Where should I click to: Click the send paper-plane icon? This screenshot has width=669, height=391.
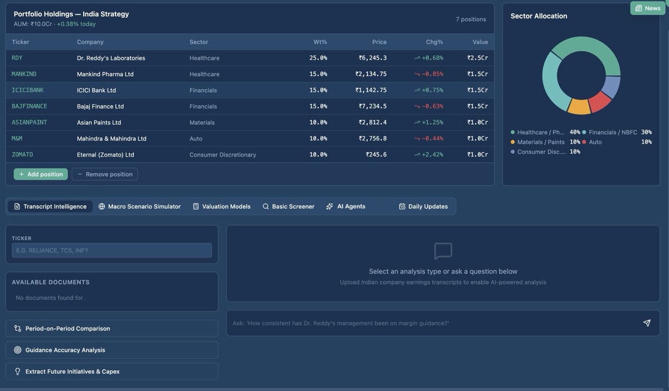647,323
